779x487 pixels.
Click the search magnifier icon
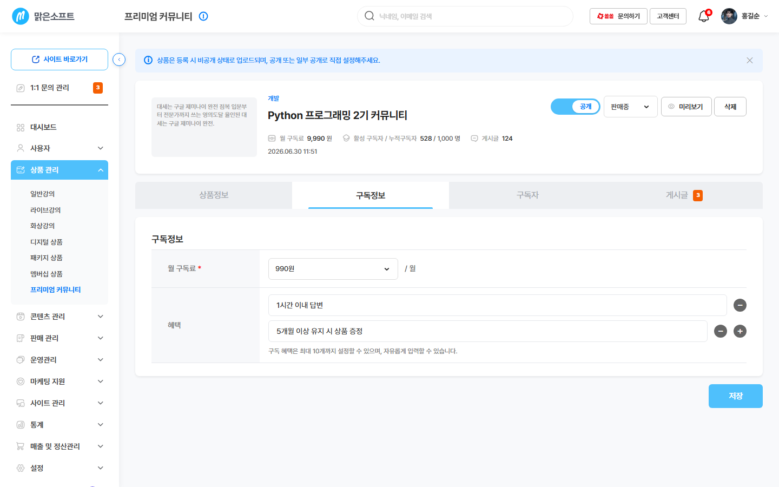click(369, 16)
